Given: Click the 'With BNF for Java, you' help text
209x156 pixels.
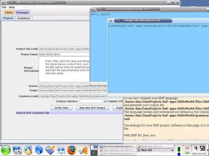Looking at the screenshot, I should (x=140, y=136).
